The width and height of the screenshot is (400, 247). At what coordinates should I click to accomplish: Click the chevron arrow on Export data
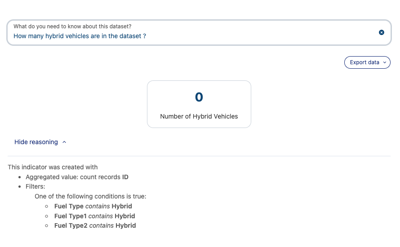(x=385, y=62)
